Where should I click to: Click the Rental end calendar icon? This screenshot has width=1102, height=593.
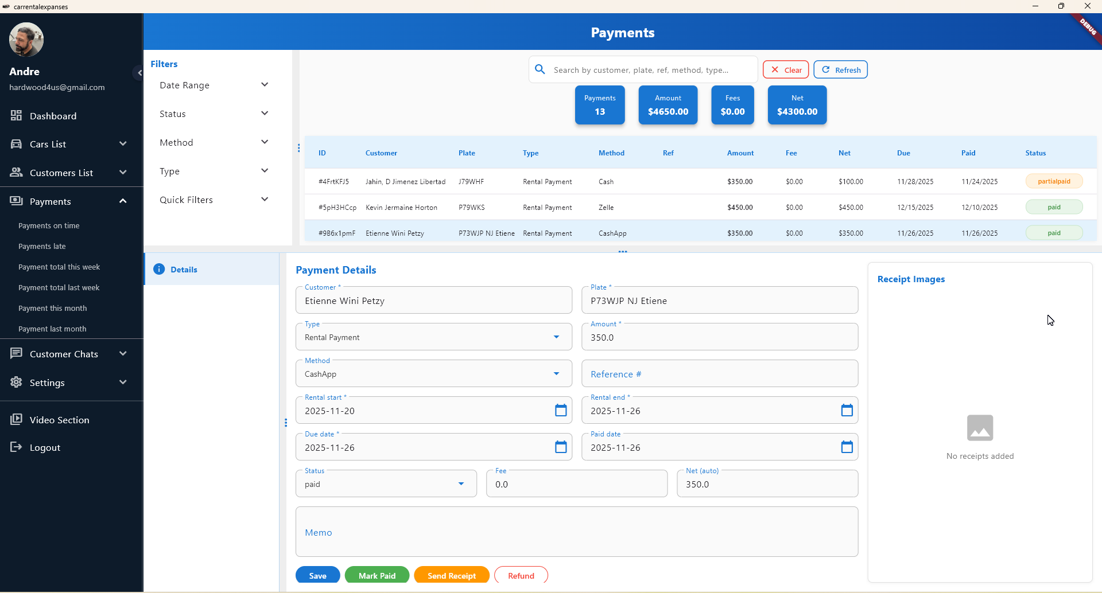(847, 411)
